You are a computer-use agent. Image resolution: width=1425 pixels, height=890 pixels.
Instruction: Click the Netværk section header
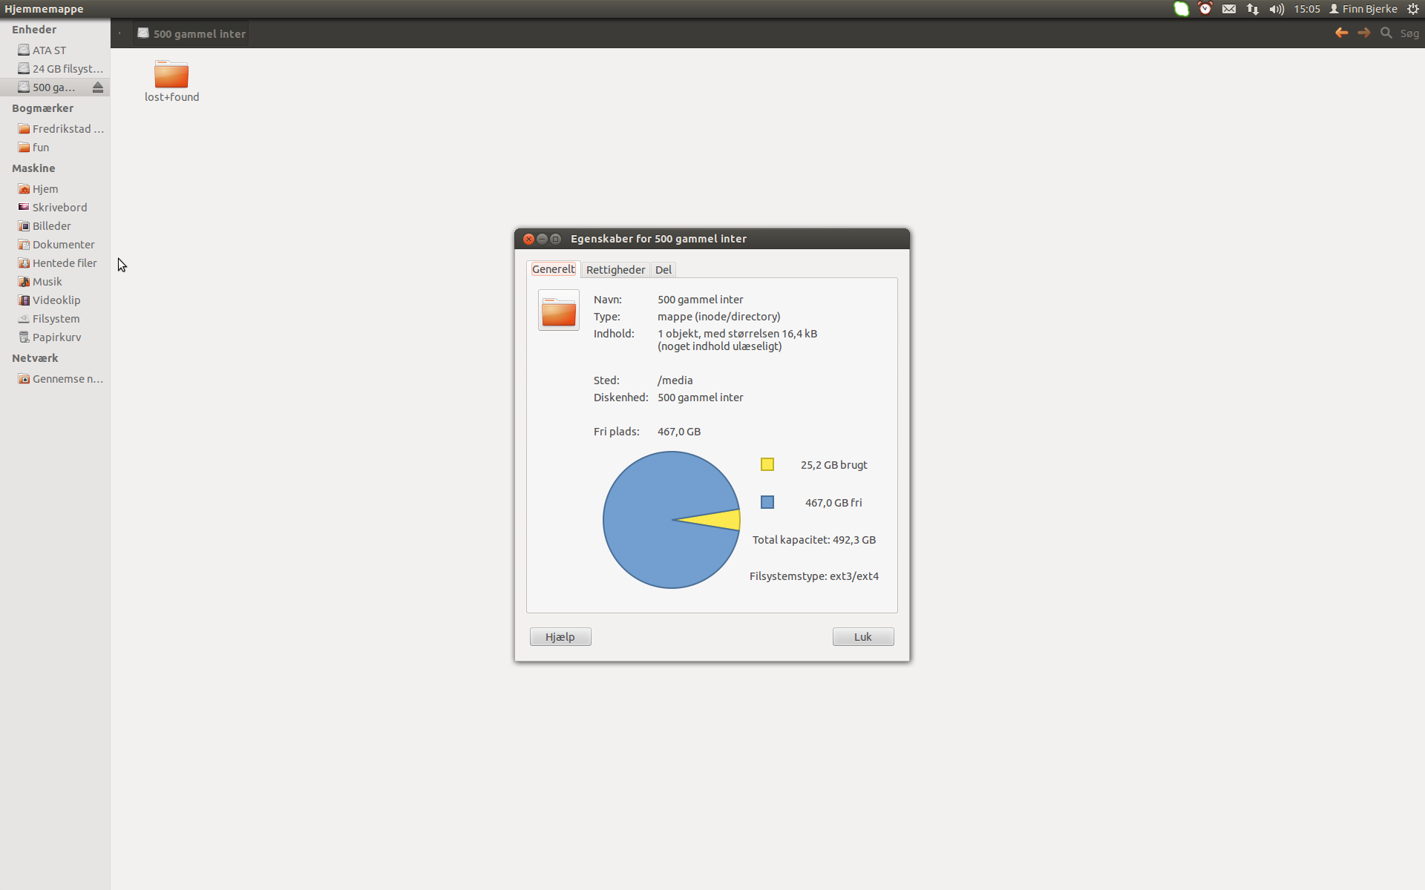tap(35, 358)
